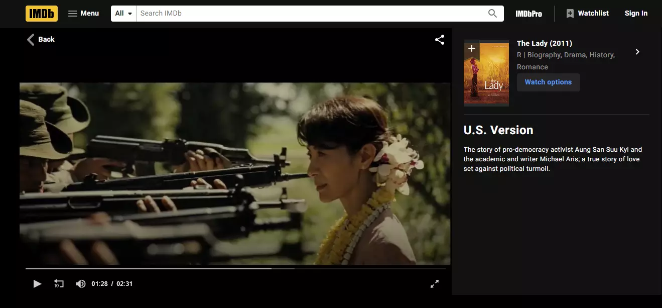
Task: Share this trailer video
Action: [440, 40]
